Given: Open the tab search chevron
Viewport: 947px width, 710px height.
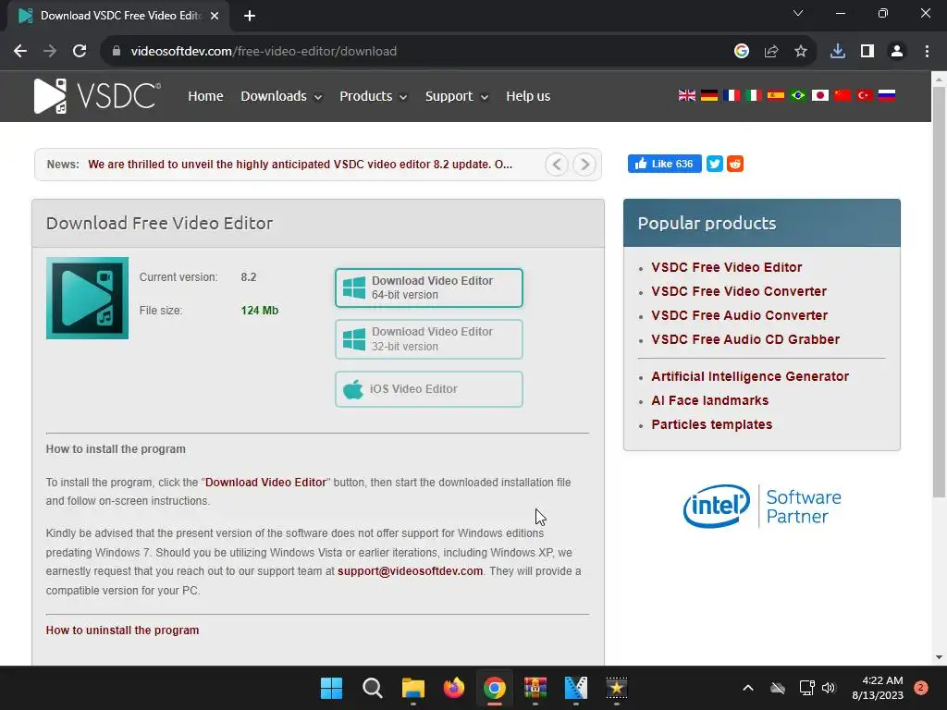Looking at the screenshot, I should click(798, 13).
